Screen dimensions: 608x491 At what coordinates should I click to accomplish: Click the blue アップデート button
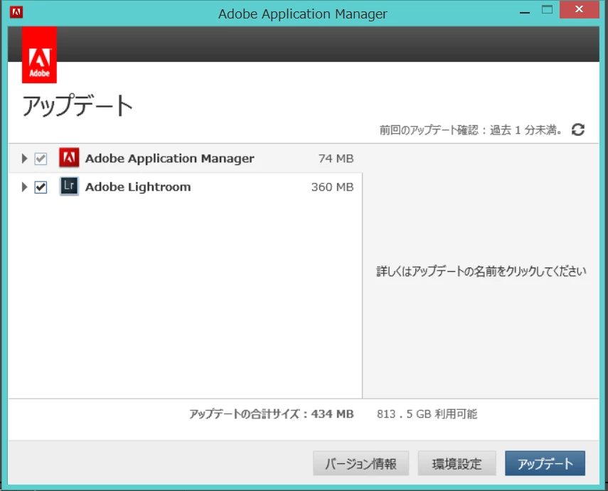coord(545,463)
